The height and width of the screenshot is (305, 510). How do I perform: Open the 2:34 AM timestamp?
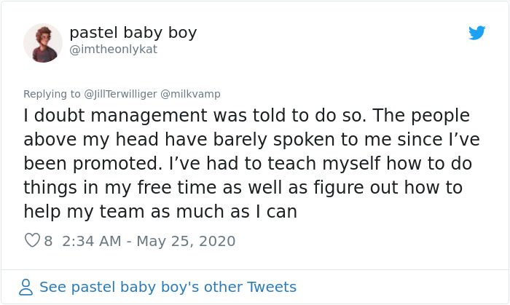coord(90,241)
